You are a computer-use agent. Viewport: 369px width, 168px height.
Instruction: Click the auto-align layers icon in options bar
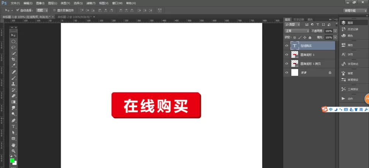point(160,10)
